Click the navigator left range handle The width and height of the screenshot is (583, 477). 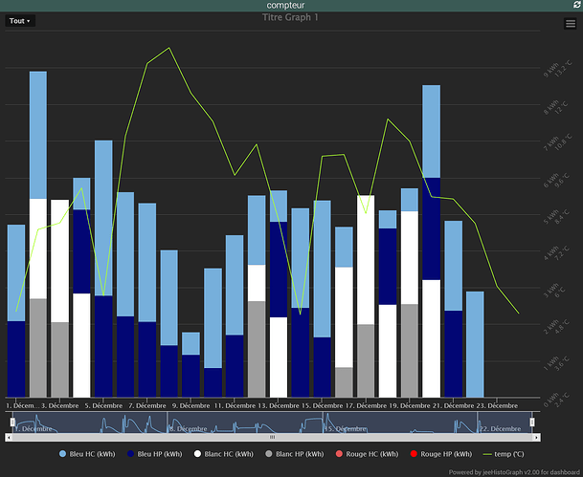click(x=12, y=423)
